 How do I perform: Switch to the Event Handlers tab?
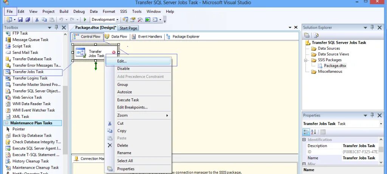(x=147, y=37)
